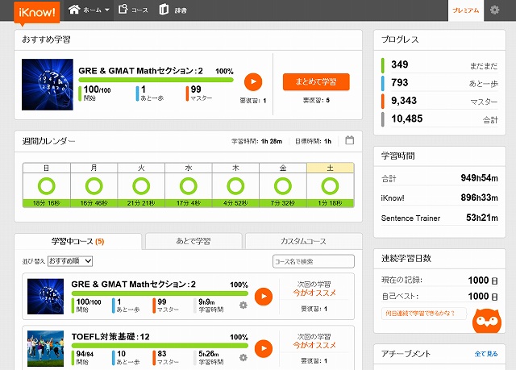Click the 全て見る achievements link
The height and width of the screenshot is (370, 516).
click(x=486, y=354)
